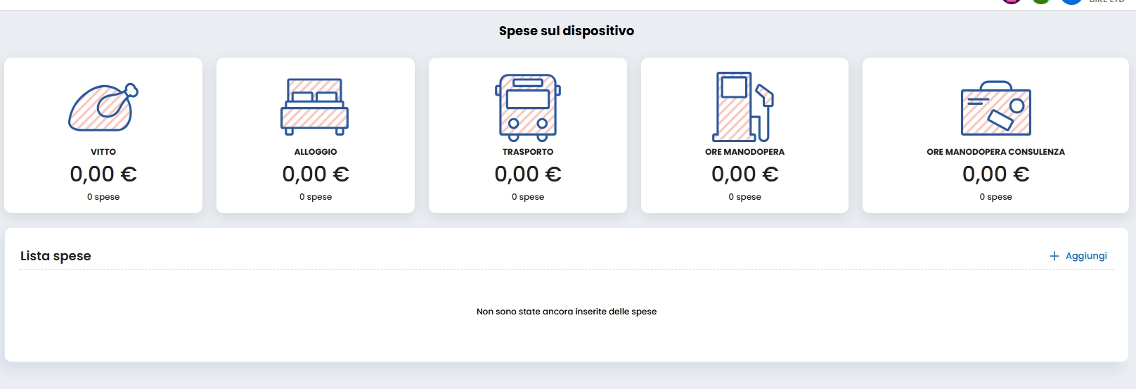This screenshot has width=1136, height=389.
Task: Select the Trasporto bus icon
Action: (x=528, y=105)
